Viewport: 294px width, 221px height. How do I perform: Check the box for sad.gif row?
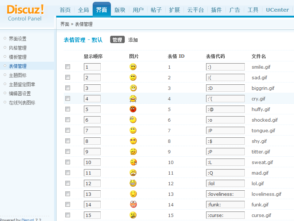pyautogui.click(x=68, y=77)
